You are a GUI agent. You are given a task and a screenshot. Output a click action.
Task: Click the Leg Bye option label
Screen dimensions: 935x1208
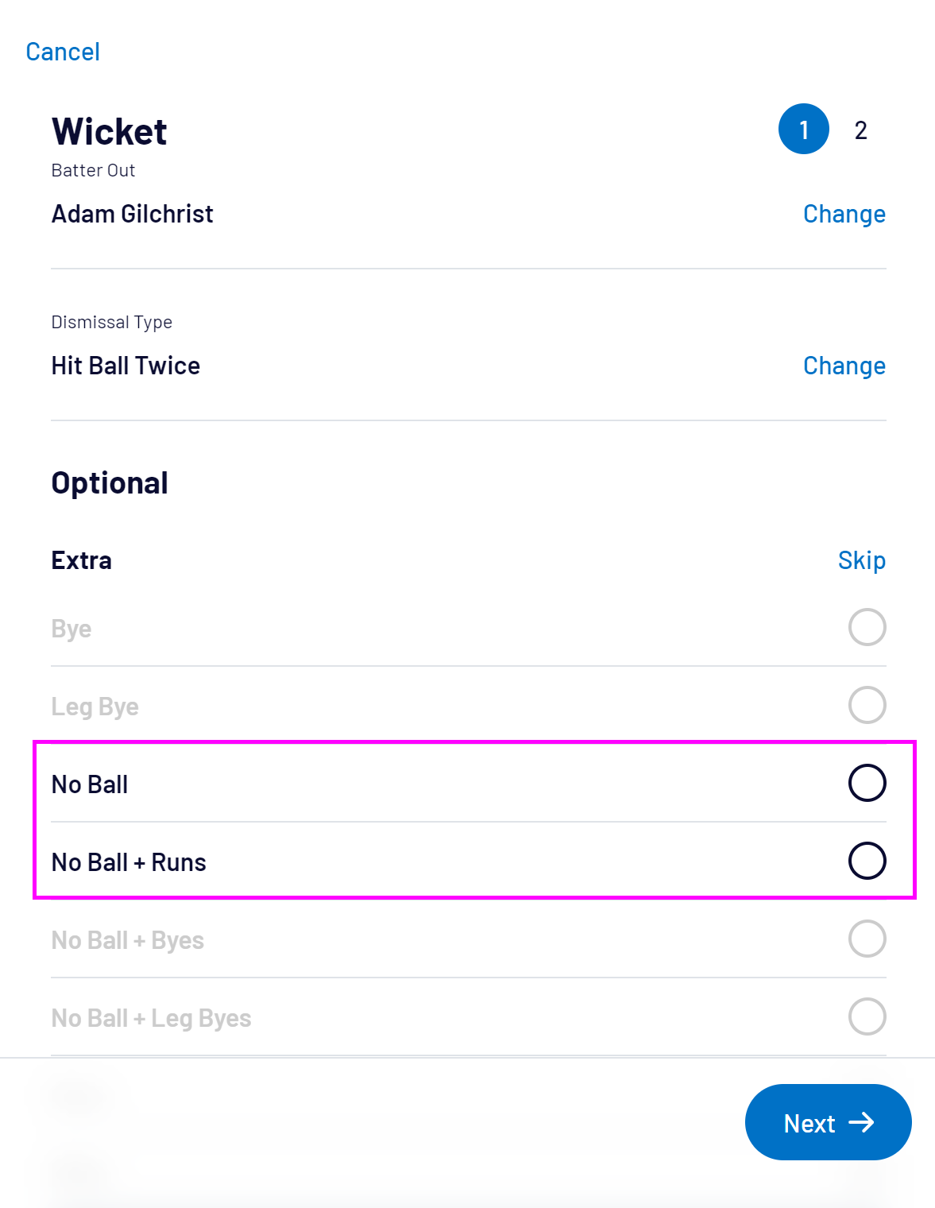point(95,707)
